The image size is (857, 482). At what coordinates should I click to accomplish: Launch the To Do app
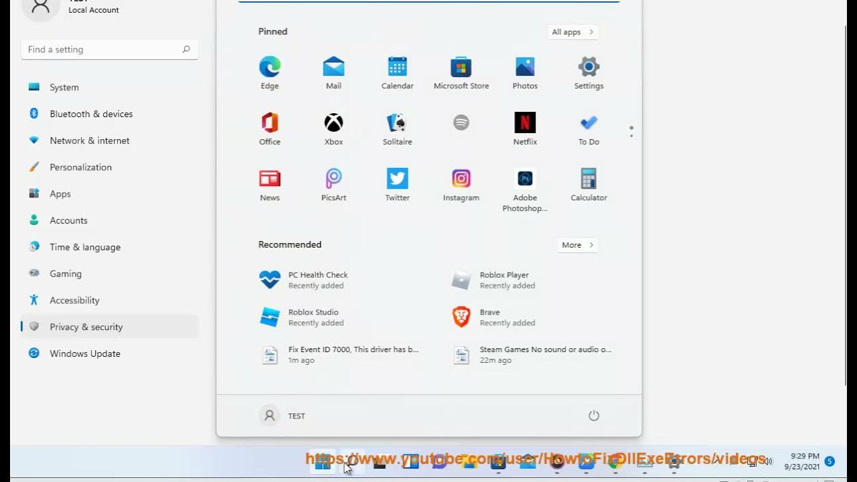(x=589, y=129)
